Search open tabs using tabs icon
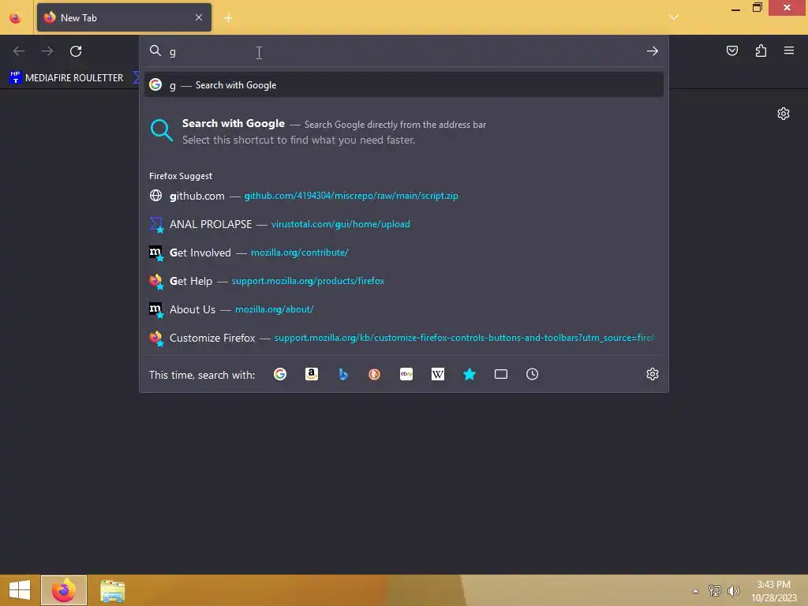 [x=501, y=374]
